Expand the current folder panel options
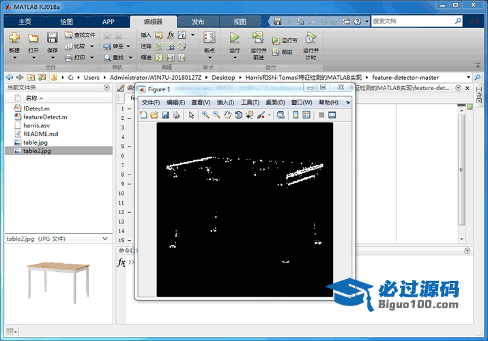Screen dimensions: 488x341 click(x=106, y=88)
